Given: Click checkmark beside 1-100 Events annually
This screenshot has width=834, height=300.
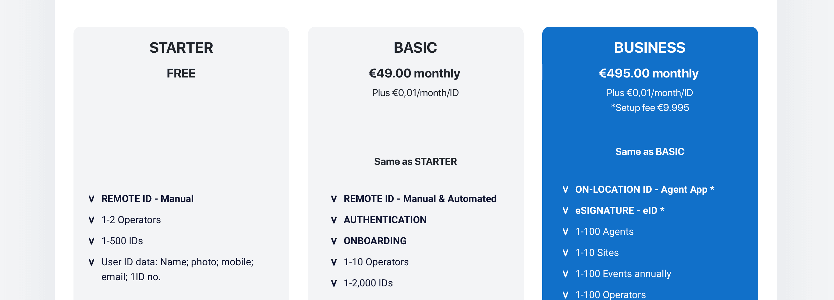Looking at the screenshot, I should coord(565,274).
